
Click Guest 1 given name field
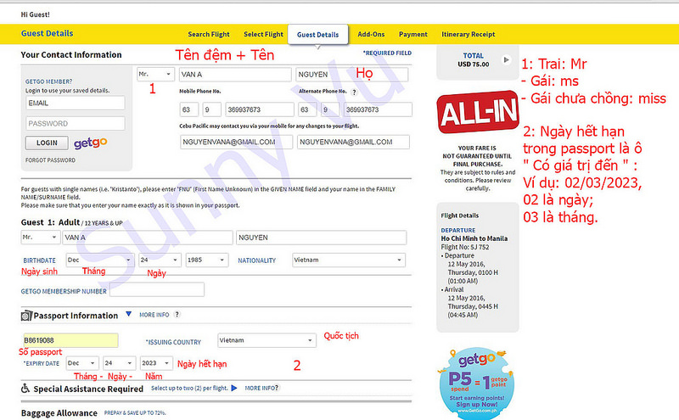148,238
